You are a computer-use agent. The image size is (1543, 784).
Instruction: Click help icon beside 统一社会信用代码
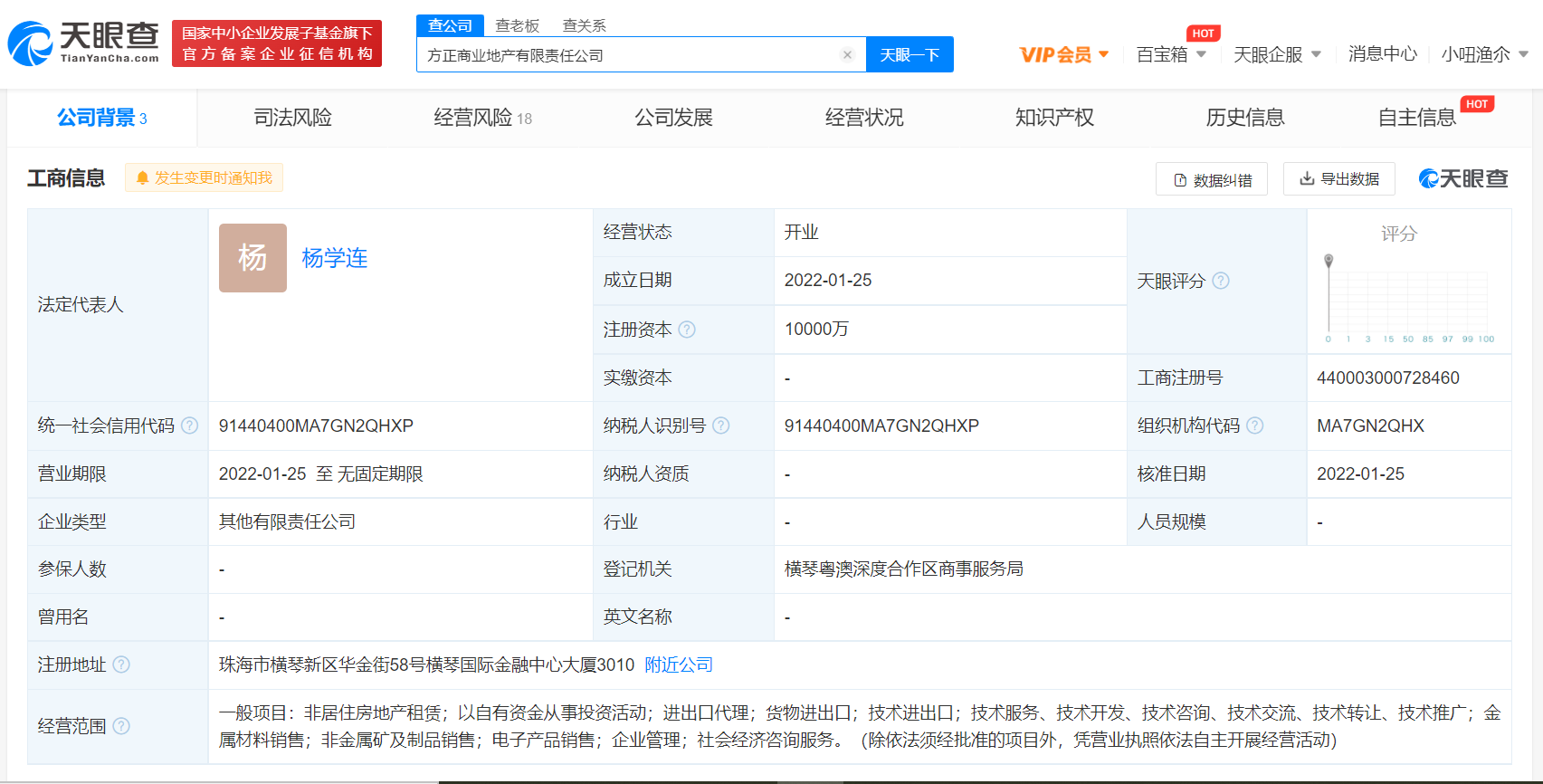[x=190, y=425]
